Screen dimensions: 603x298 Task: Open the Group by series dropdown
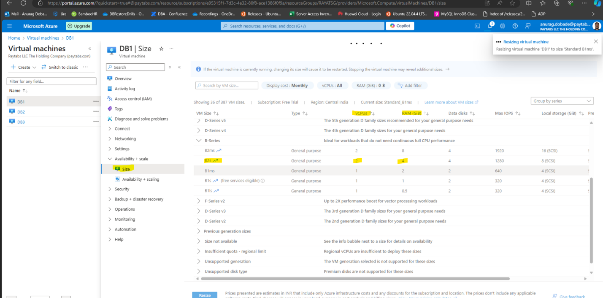[562, 101]
